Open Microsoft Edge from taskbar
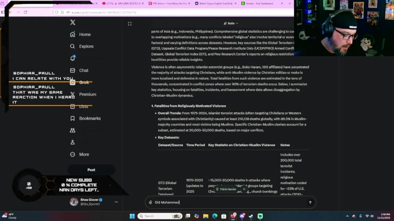 [215, 216]
